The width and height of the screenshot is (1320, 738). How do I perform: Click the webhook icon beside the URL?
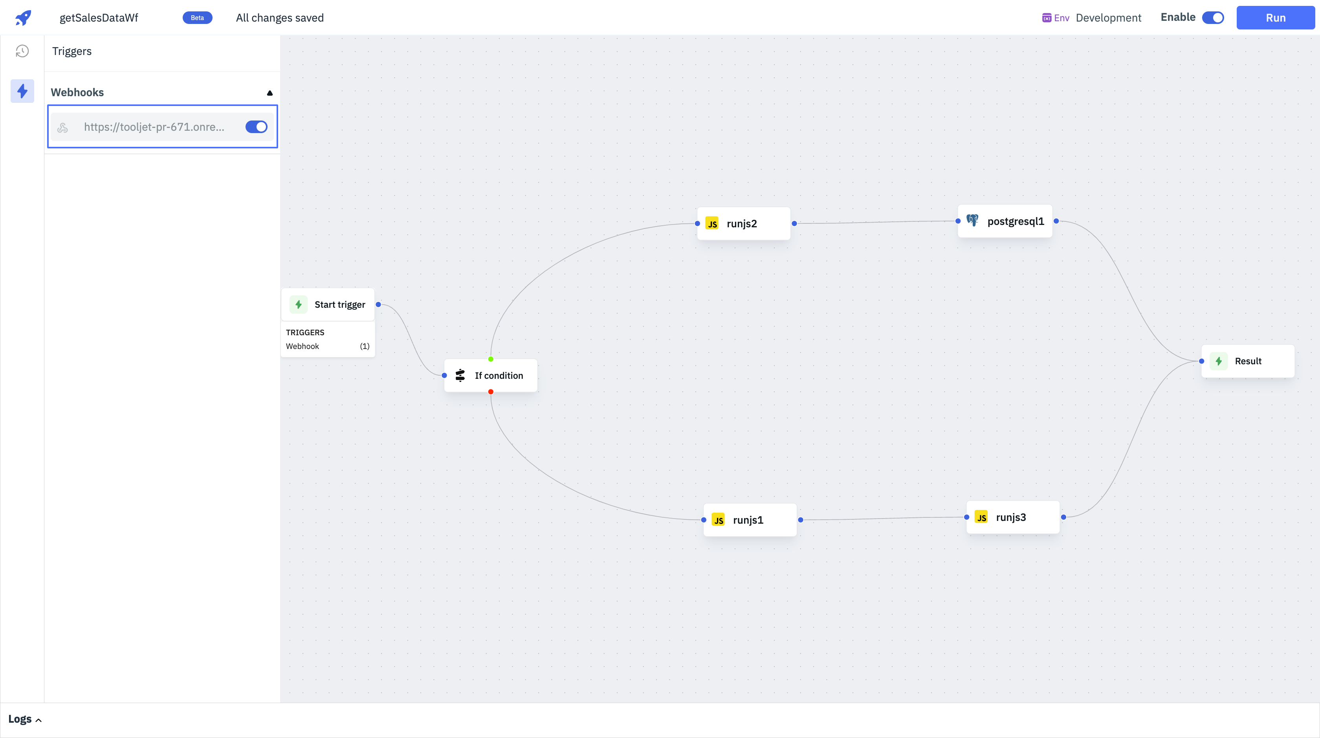click(x=62, y=128)
